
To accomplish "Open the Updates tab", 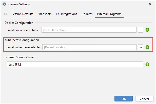I will pos(87,14).
